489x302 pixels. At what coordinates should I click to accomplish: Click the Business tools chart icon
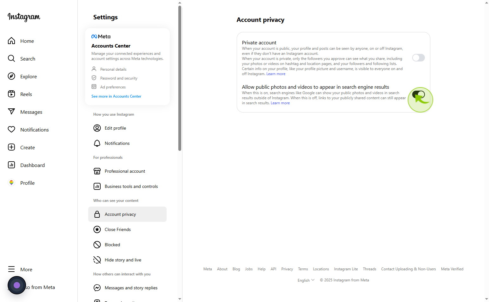tap(97, 186)
